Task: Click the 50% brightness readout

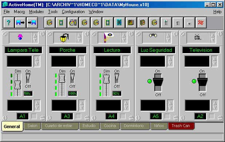Action: pyautogui.click(x=28, y=94)
